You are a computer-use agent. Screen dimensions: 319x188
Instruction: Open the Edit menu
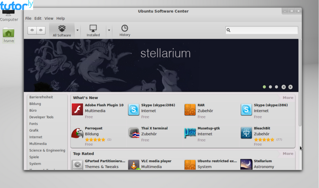click(x=38, y=18)
